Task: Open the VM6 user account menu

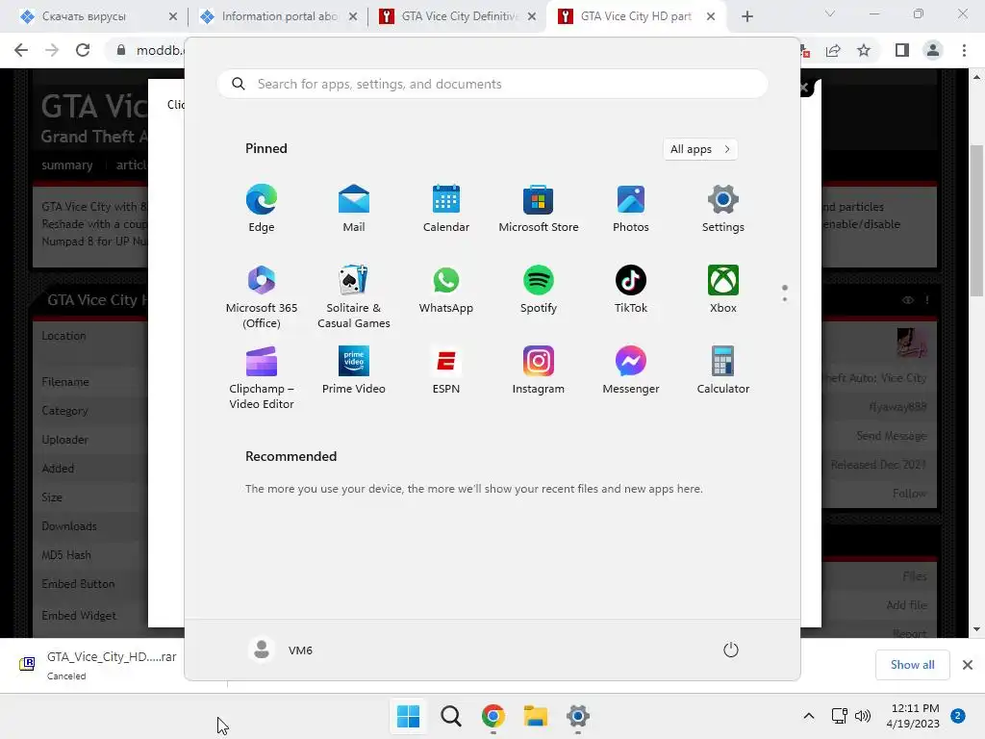Action: coord(281,650)
